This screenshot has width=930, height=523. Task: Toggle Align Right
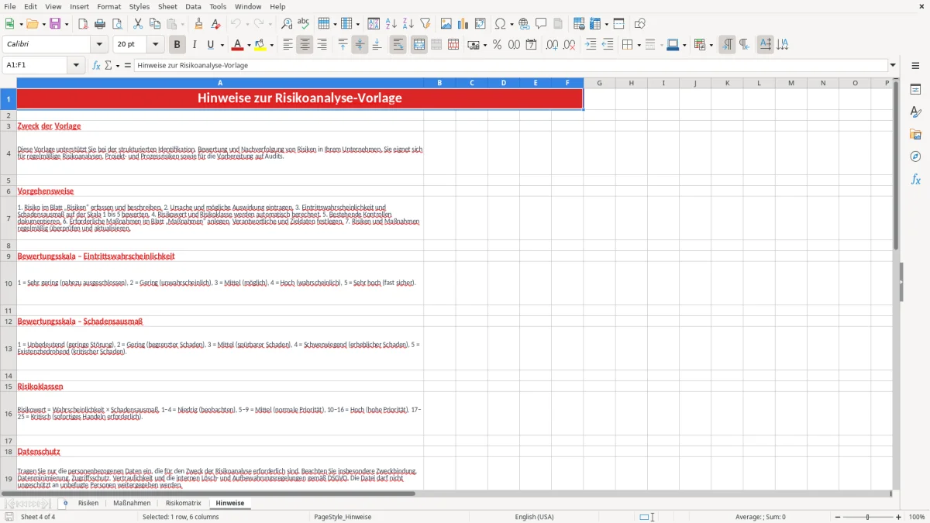(322, 45)
